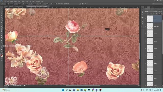Viewport: 163px width, 92px height.
Task: Open File Explorer from the taskbar
Action: [78, 90]
